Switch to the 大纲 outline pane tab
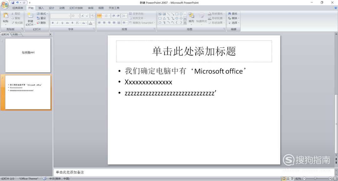This screenshot has width=338, height=181. click(15, 34)
